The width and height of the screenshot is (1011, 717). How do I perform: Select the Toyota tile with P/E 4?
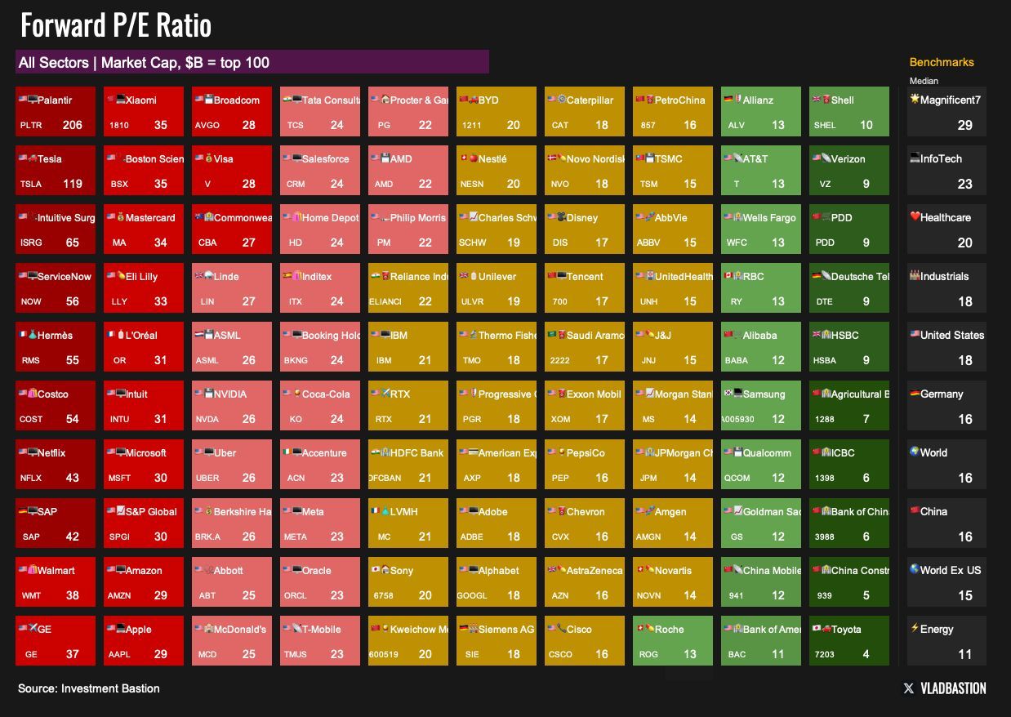tap(849, 641)
